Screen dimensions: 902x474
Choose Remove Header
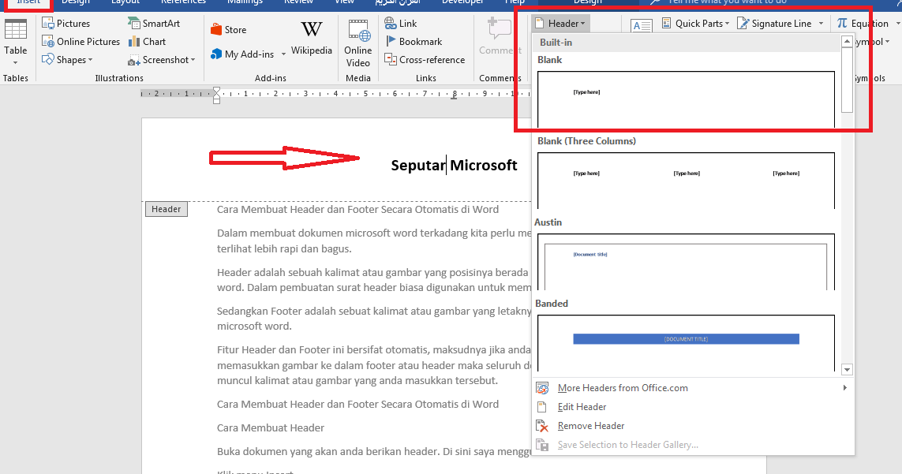click(x=591, y=426)
